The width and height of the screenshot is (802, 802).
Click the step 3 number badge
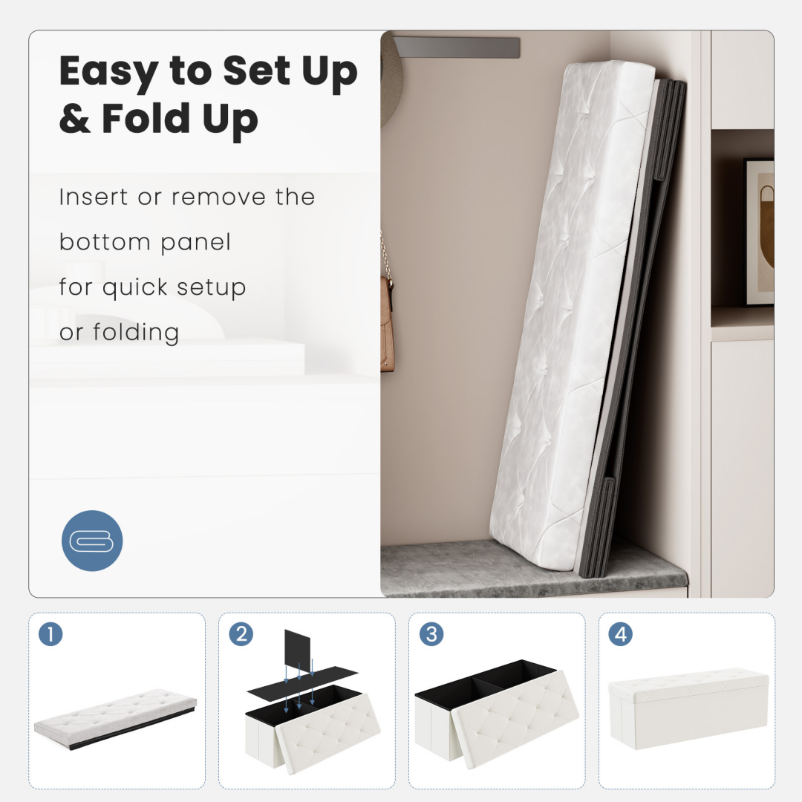[431, 634]
